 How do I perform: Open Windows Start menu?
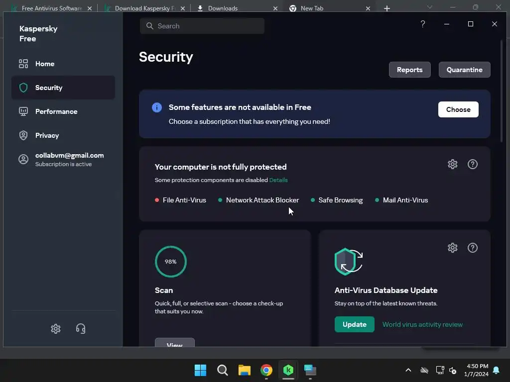(x=200, y=370)
